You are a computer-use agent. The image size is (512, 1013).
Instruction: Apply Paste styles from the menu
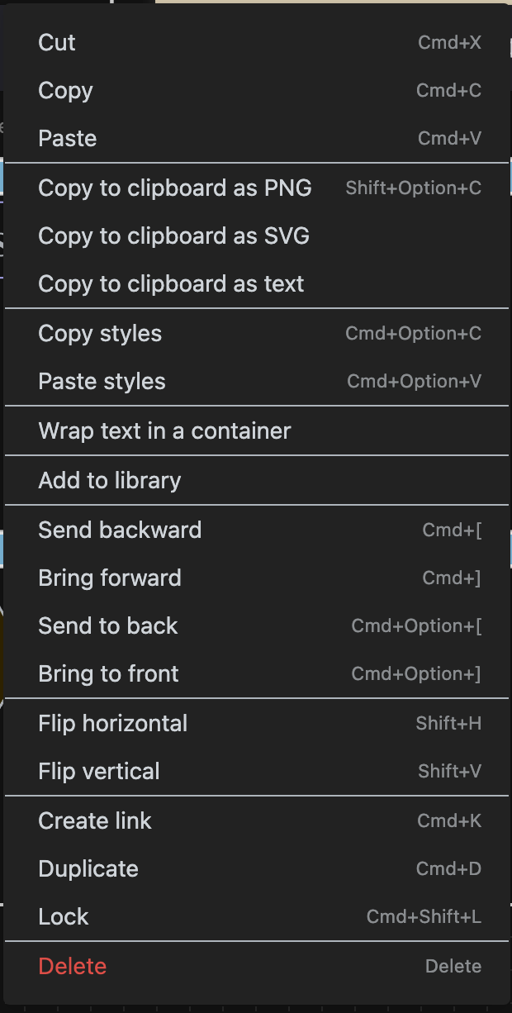pos(102,382)
